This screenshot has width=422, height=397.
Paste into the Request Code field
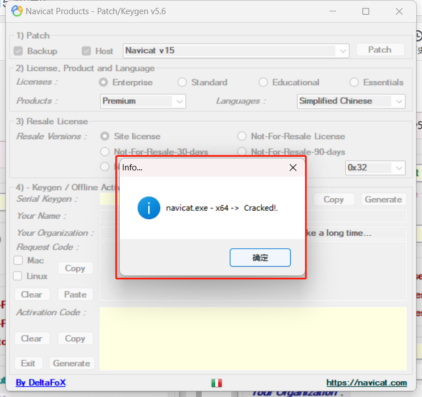[x=76, y=294]
